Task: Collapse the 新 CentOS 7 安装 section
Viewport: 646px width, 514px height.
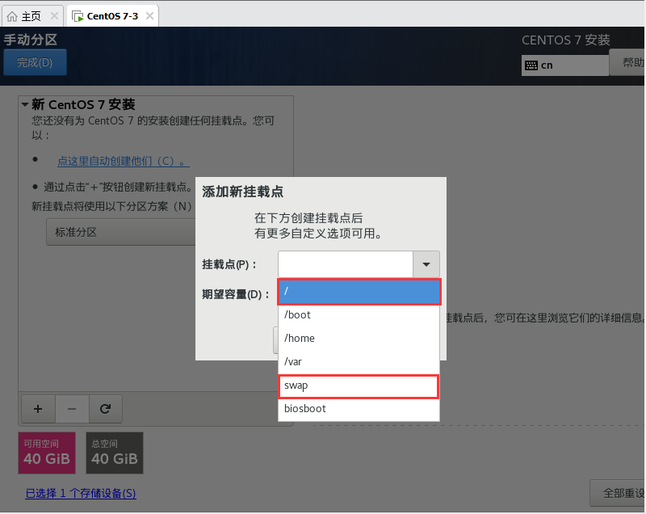Action: coord(25,104)
